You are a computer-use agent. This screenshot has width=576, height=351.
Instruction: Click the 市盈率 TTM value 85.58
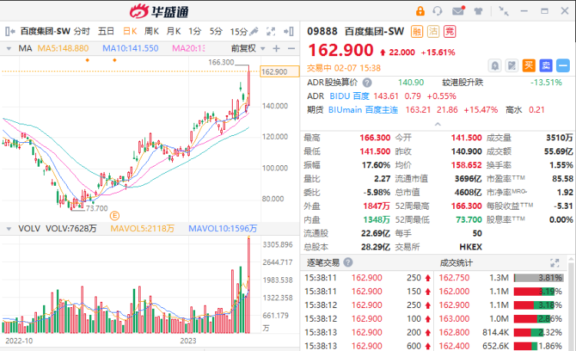[562, 179]
